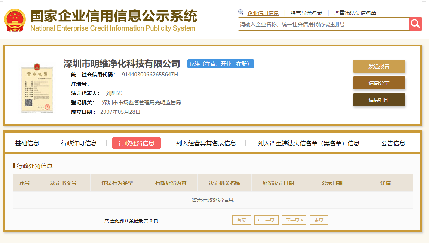
Task: Click the credit code 91440300662655647H
Action: [x=150, y=75]
